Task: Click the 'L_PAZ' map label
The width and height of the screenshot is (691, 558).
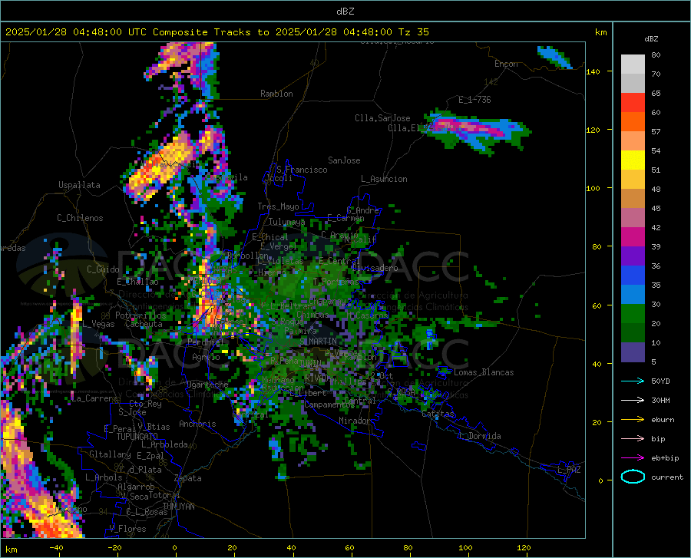Action: (569, 470)
